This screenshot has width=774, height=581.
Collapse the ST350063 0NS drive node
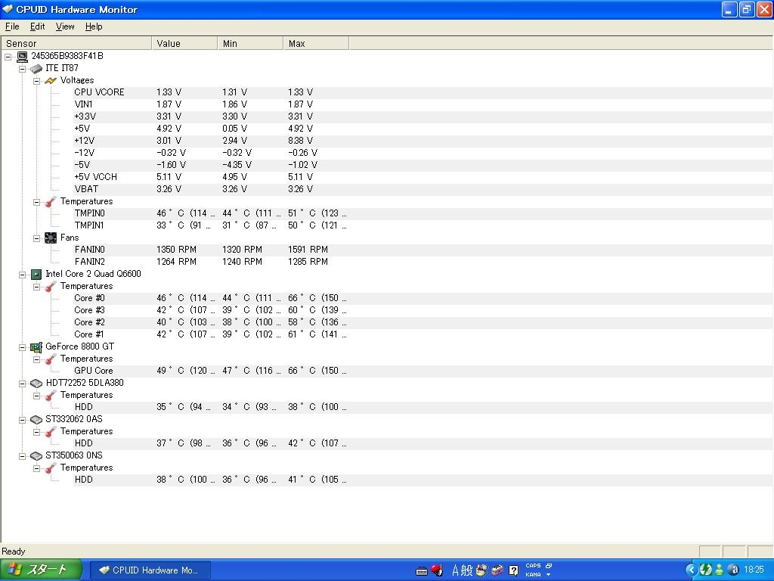pyautogui.click(x=22, y=456)
